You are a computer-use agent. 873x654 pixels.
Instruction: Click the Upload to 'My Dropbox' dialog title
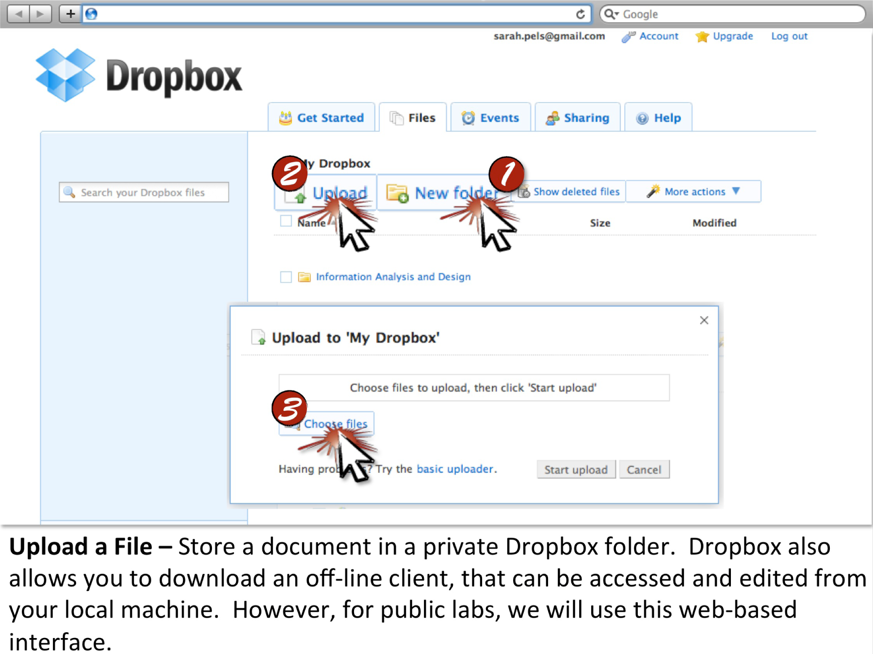pyautogui.click(x=356, y=338)
